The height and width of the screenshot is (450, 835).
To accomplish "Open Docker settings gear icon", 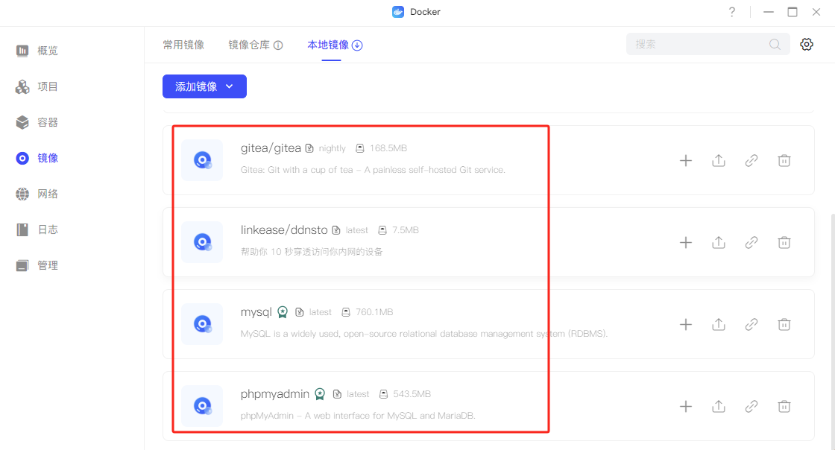I will tap(806, 45).
